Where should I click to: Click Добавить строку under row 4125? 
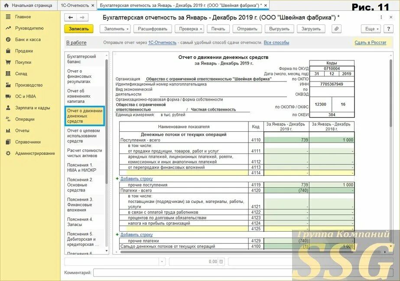click(137, 235)
